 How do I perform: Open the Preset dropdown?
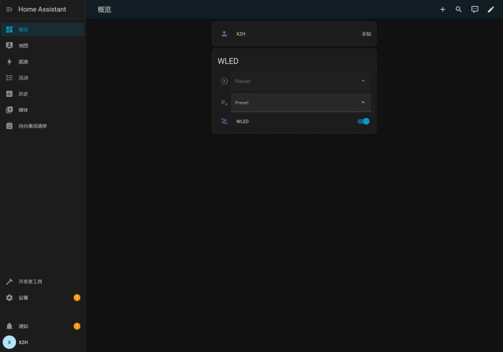pyautogui.click(x=301, y=103)
